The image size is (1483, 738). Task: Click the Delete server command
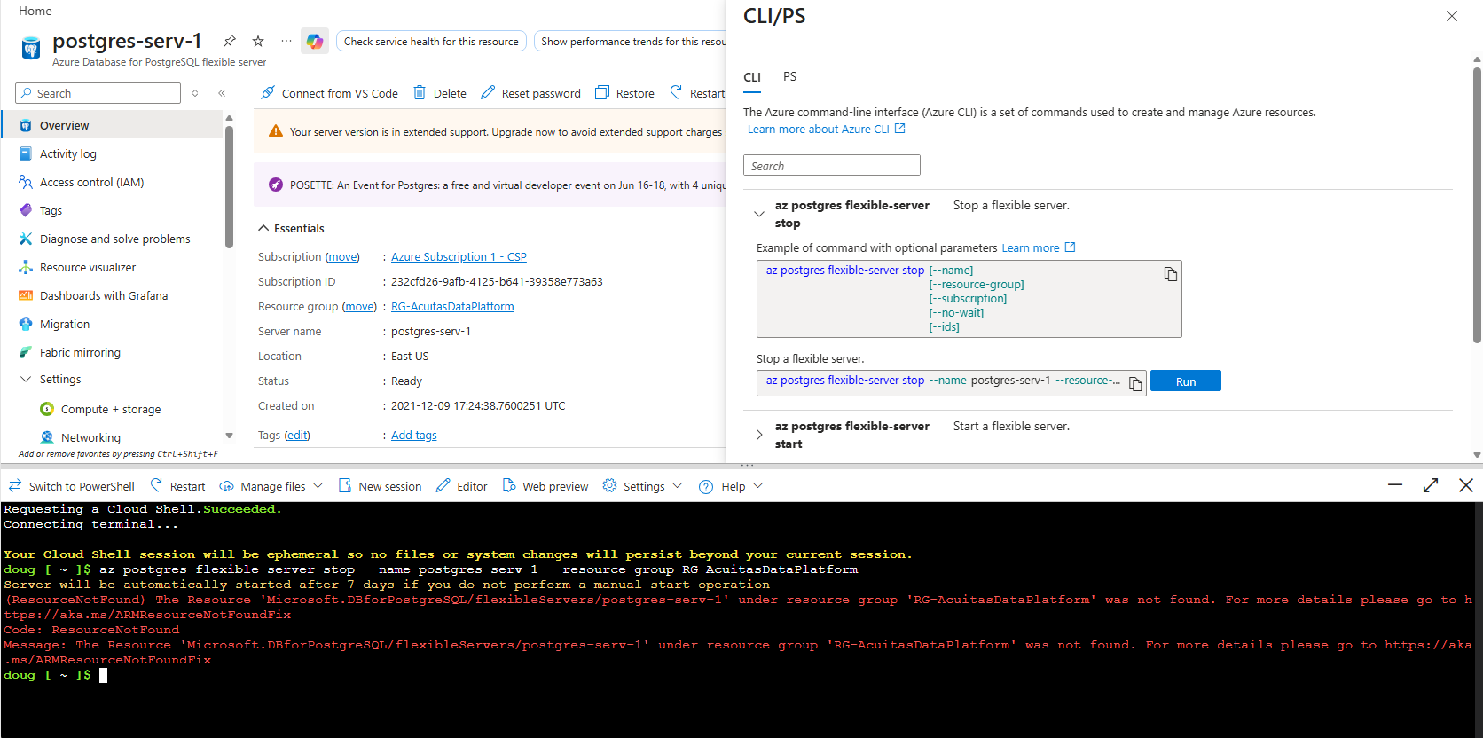point(438,93)
